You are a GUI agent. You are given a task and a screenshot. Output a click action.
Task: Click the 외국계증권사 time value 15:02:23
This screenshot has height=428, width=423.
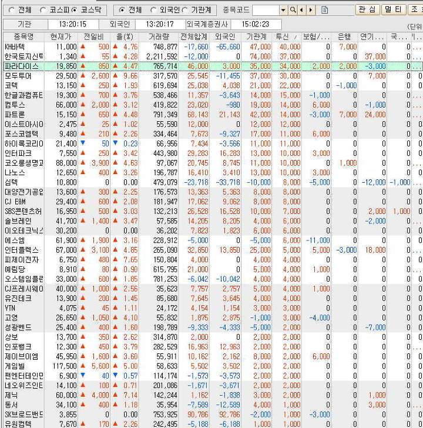pyautogui.click(x=256, y=24)
